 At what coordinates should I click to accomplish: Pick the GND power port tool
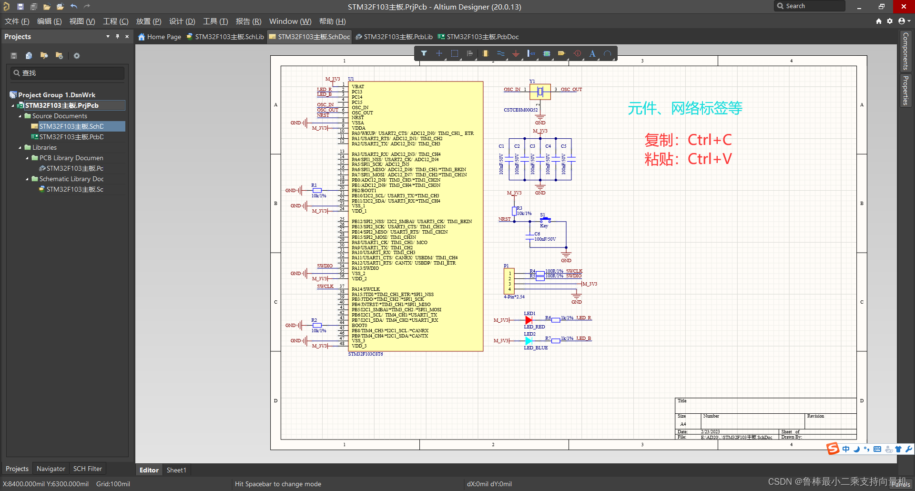(516, 53)
